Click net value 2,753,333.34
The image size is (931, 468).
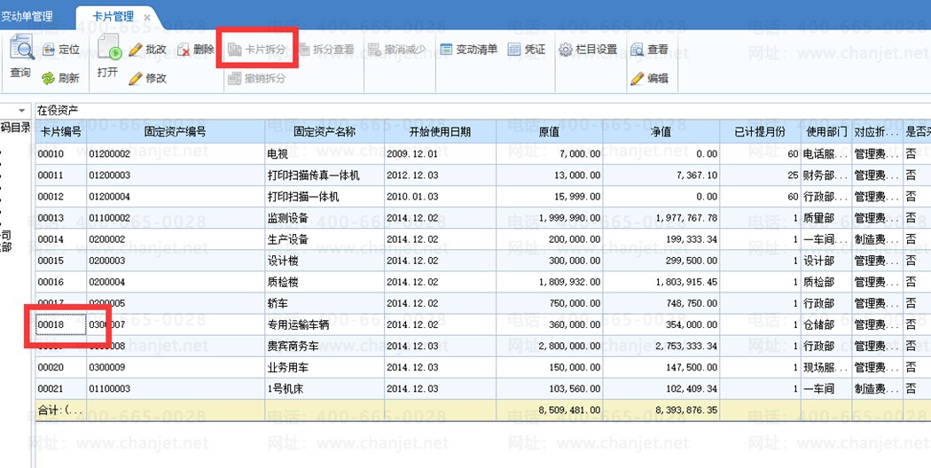point(687,347)
